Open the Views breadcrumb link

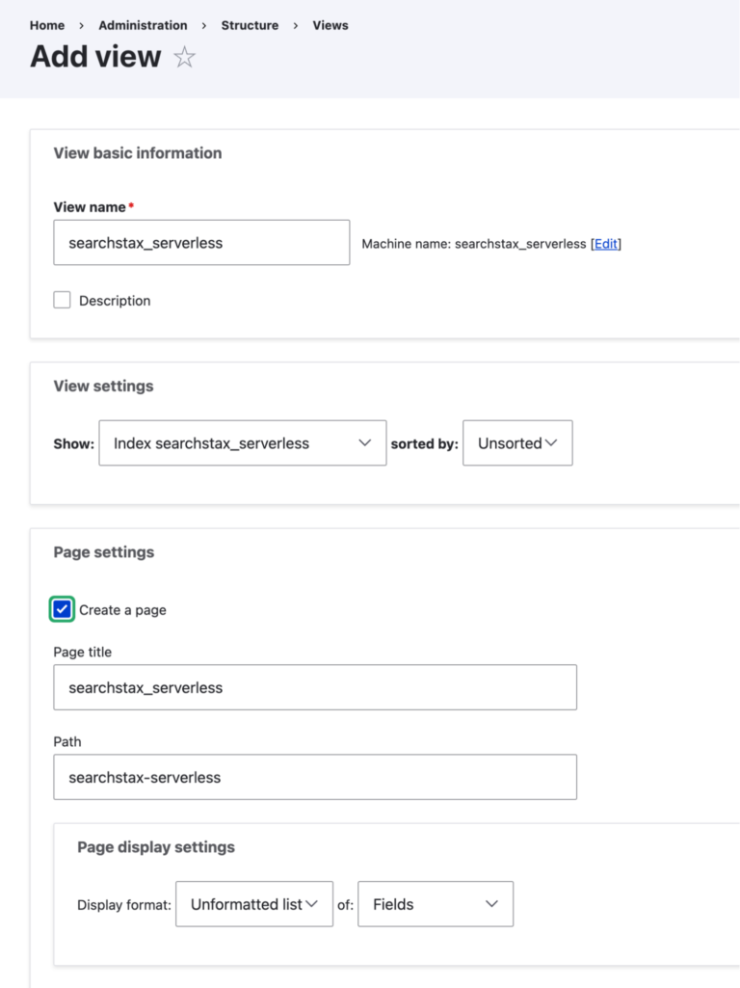pos(330,25)
